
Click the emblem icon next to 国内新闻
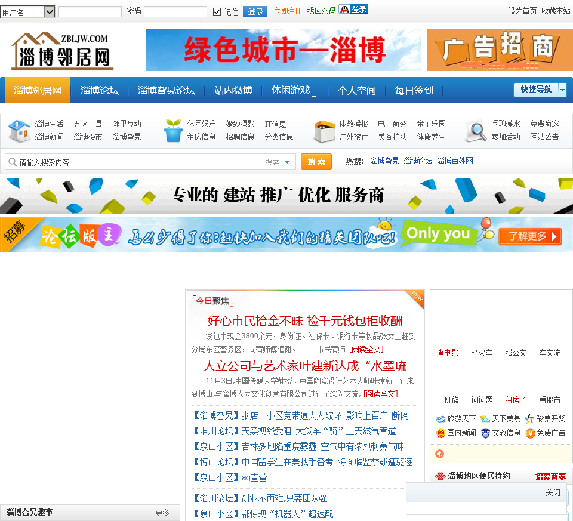point(440,433)
